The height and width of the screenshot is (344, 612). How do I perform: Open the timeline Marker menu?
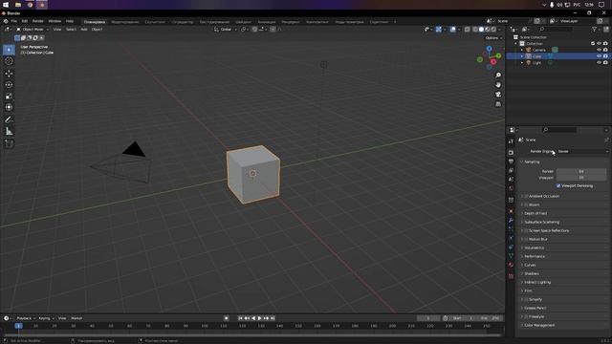(76, 318)
